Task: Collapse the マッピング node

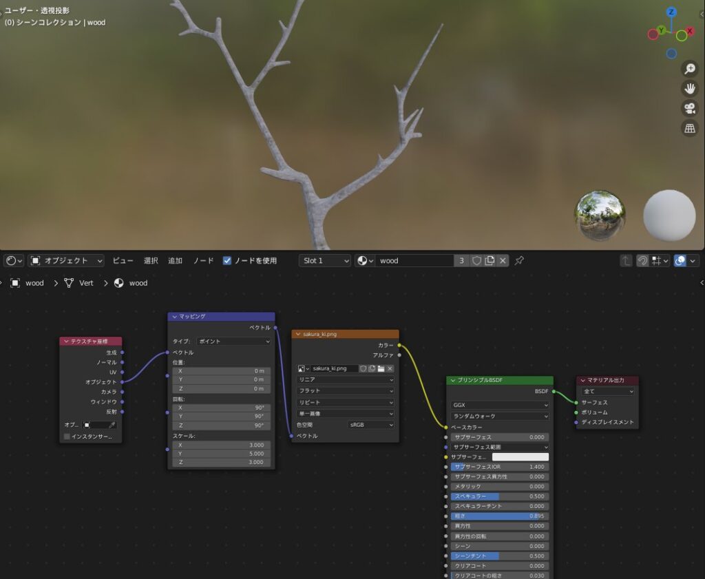Action: 174,317
